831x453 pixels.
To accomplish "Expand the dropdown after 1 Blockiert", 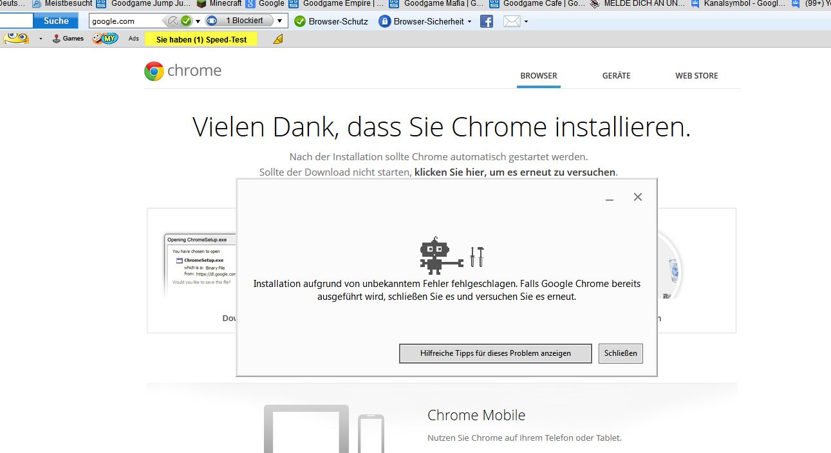I will click(279, 21).
